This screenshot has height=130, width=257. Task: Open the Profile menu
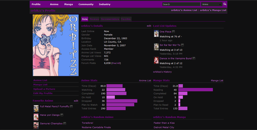coord(36,4)
